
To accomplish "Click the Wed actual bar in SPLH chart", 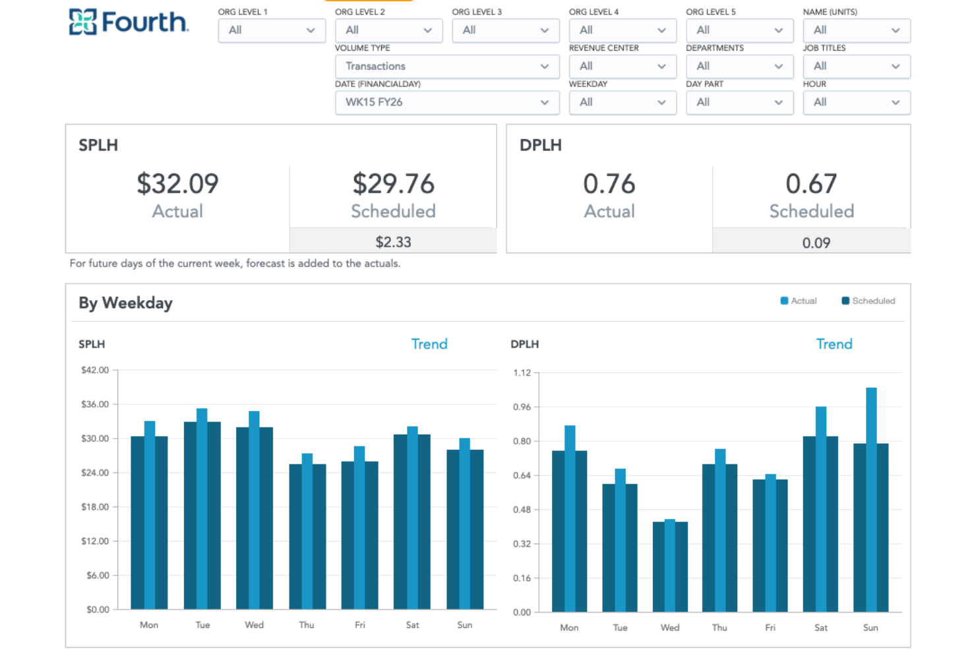I will [255, 510].
